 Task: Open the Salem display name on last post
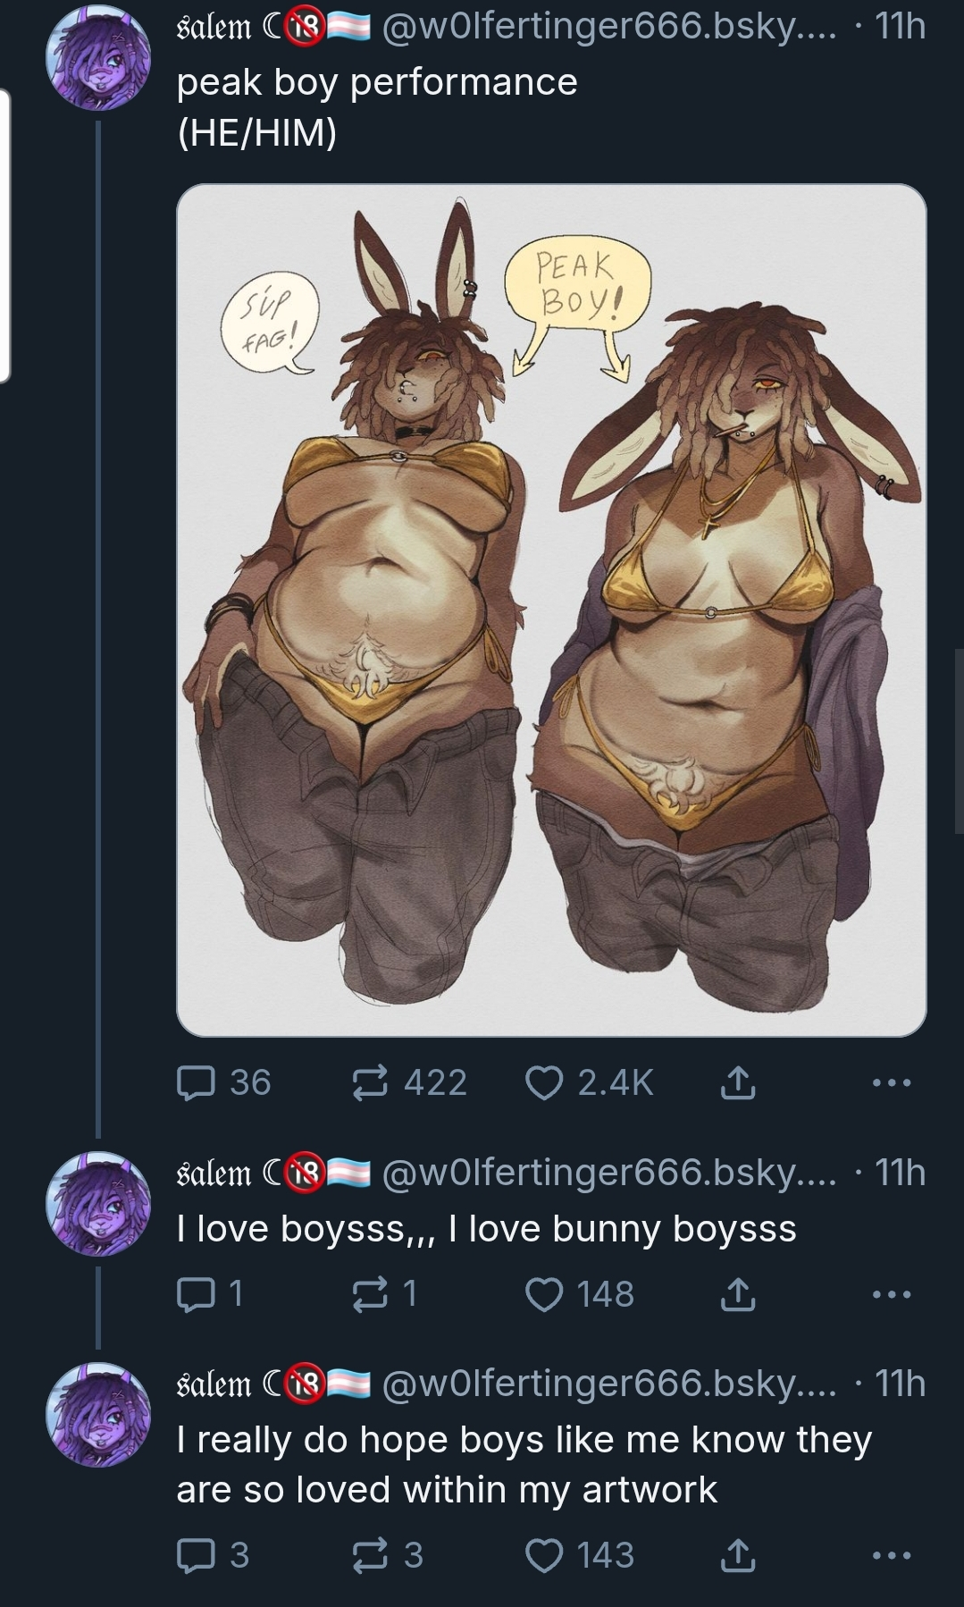coord(214,1384)
